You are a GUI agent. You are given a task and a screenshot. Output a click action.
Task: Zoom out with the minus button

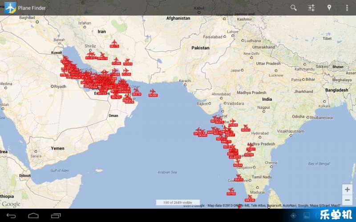(x=347, y=200)
